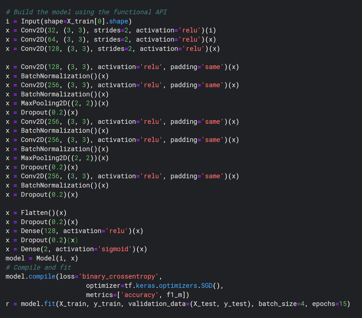Click the epochs=15 argument
This screenshot has width=362, height=318.
(x=331, y=303)
